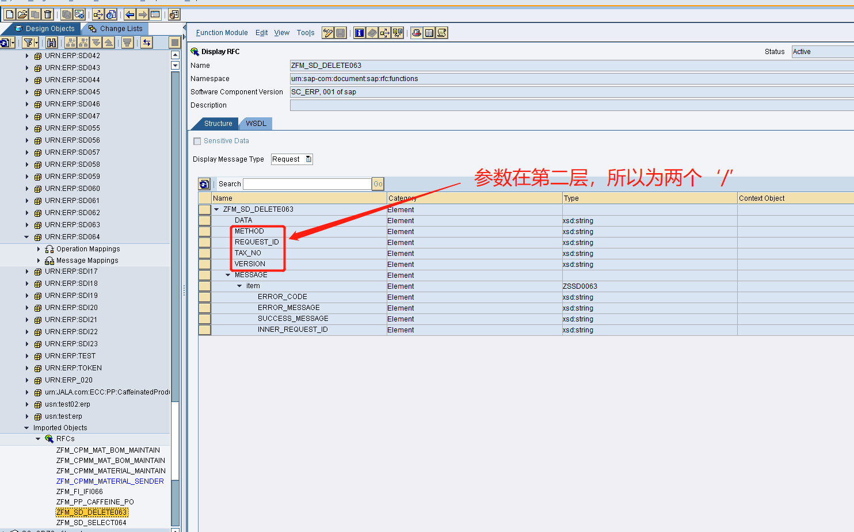The width and height of the screenshot is (854, 532).
Task: Click the create new document icon at top left
Action: (10, 14)
